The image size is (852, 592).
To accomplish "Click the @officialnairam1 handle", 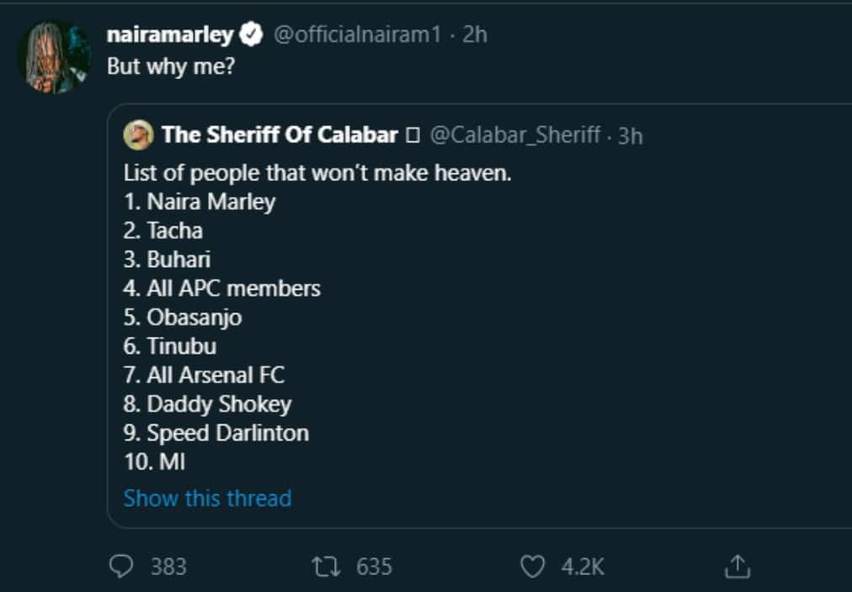I will coord(356,35).
